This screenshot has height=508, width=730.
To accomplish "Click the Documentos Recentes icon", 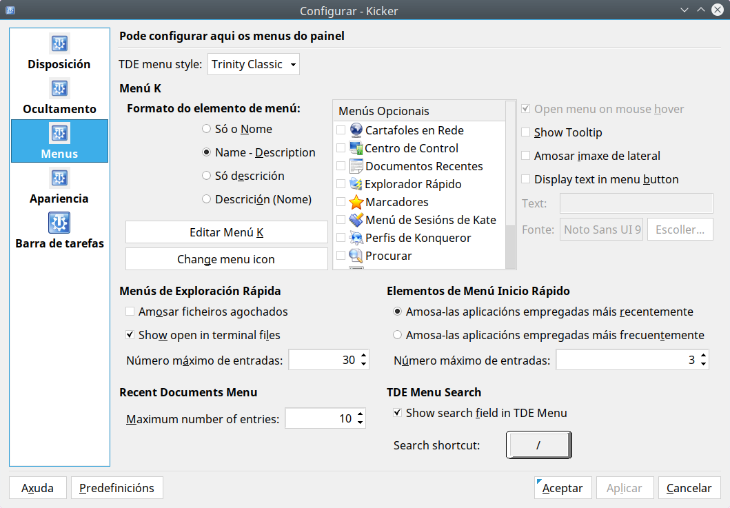I will coord(356,166).
